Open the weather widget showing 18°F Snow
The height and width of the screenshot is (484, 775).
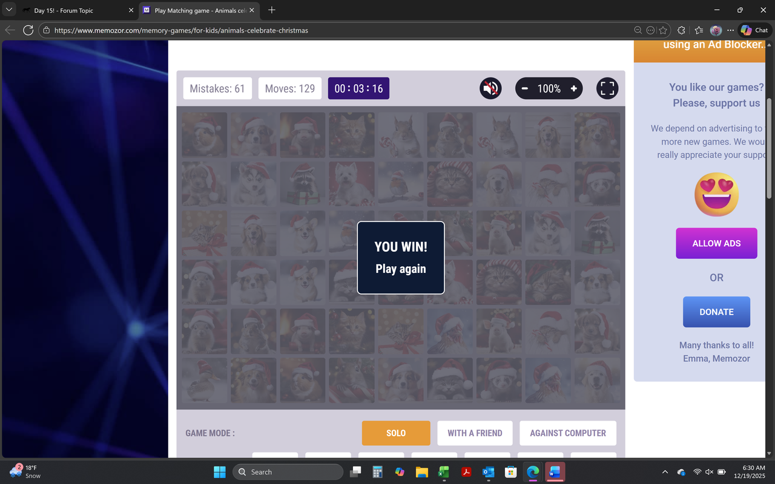(x=25, y=472)
